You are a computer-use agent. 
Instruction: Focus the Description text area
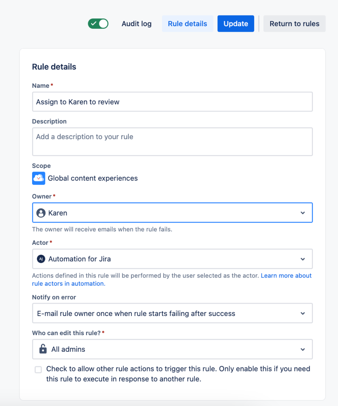(x=172, y=142)
